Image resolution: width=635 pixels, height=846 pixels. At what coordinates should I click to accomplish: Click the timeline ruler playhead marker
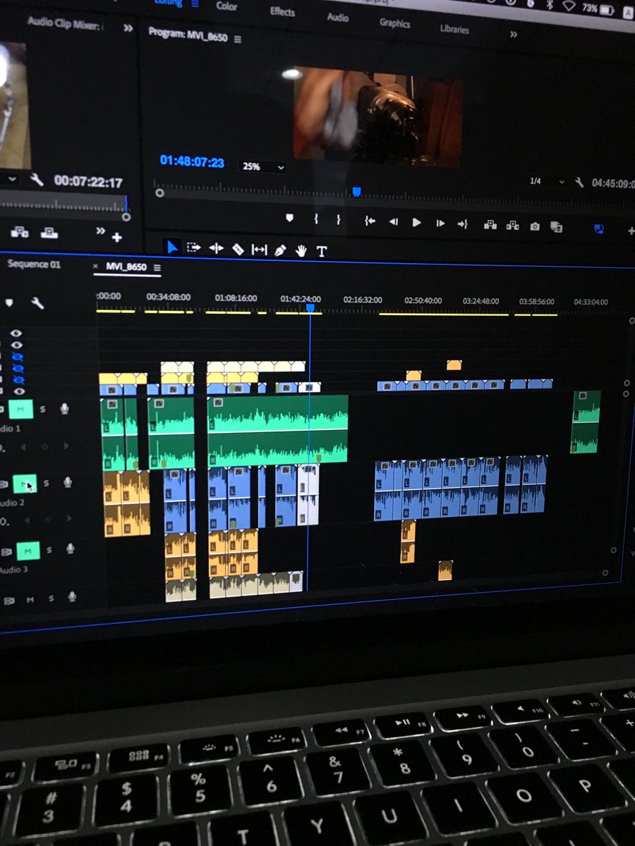[310, 307]
